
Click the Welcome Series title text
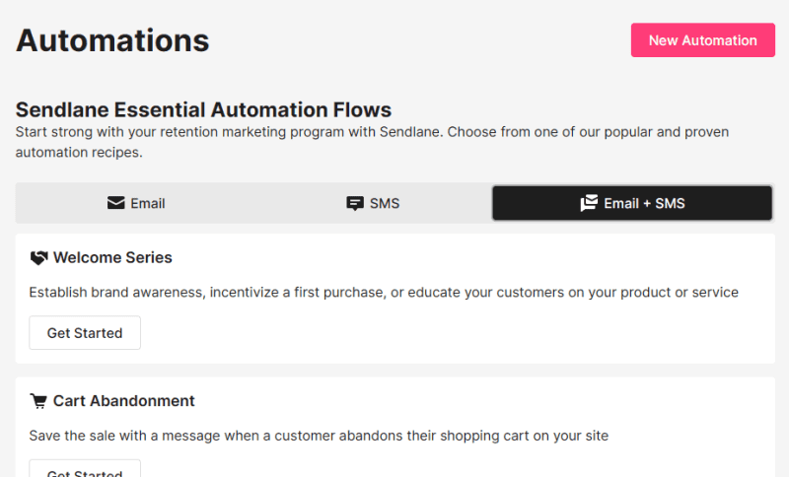point(112,258)
